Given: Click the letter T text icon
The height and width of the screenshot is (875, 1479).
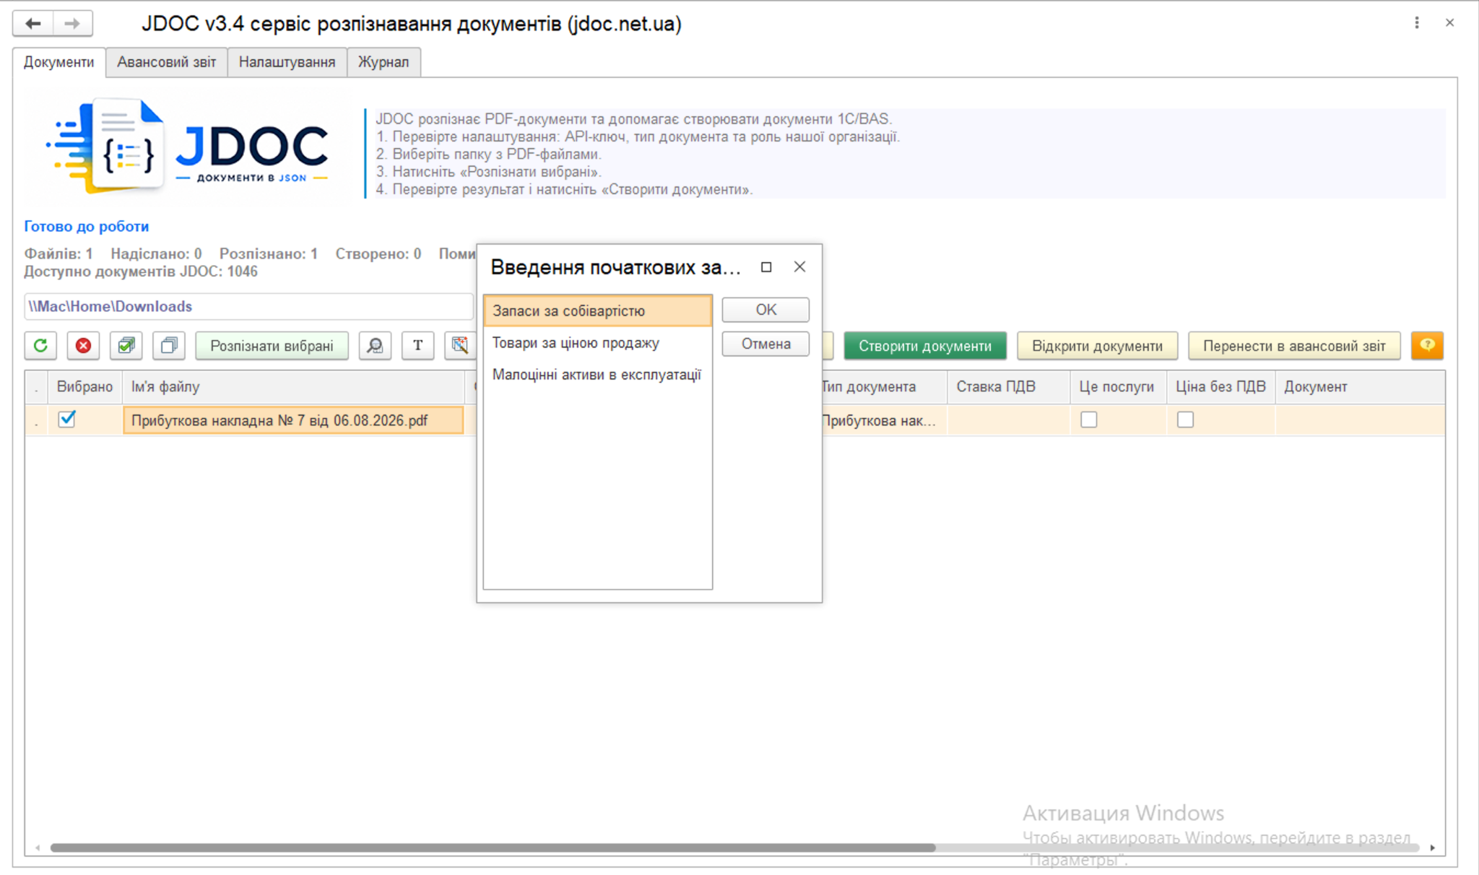Looking at the screenshot, I should pos(417,346).
